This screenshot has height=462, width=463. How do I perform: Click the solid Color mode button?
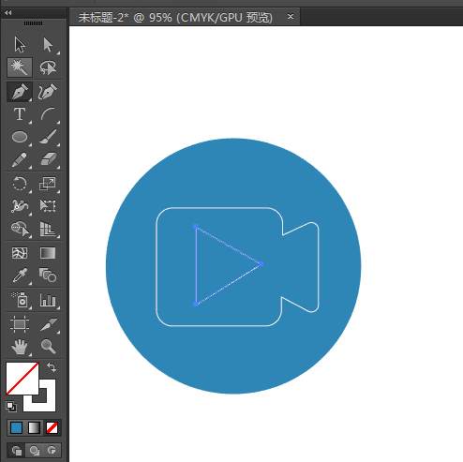tap(16, 427)
